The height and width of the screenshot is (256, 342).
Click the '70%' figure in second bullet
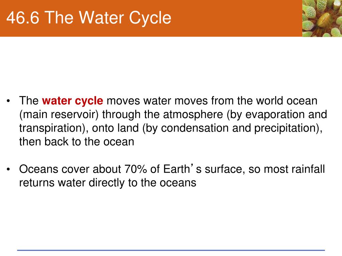(x=136, y=169)
